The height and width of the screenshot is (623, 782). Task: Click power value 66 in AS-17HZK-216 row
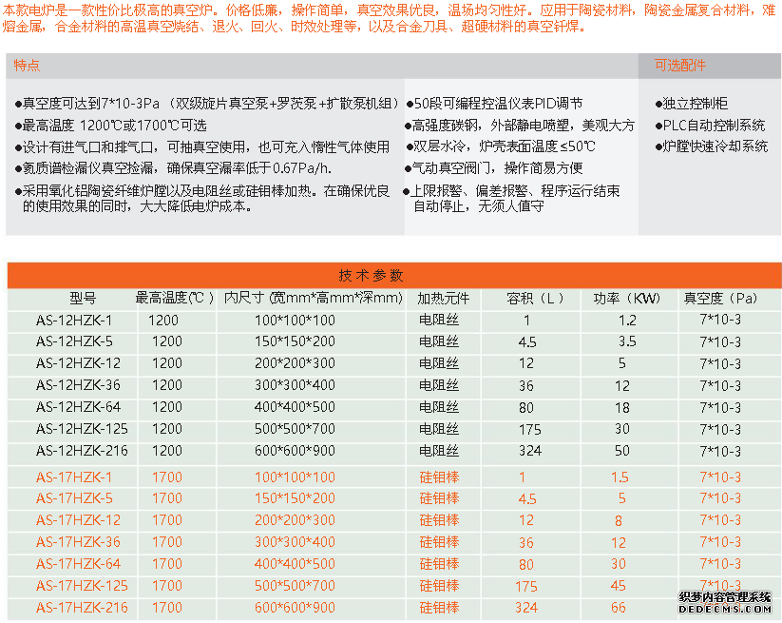pos(619,608)
